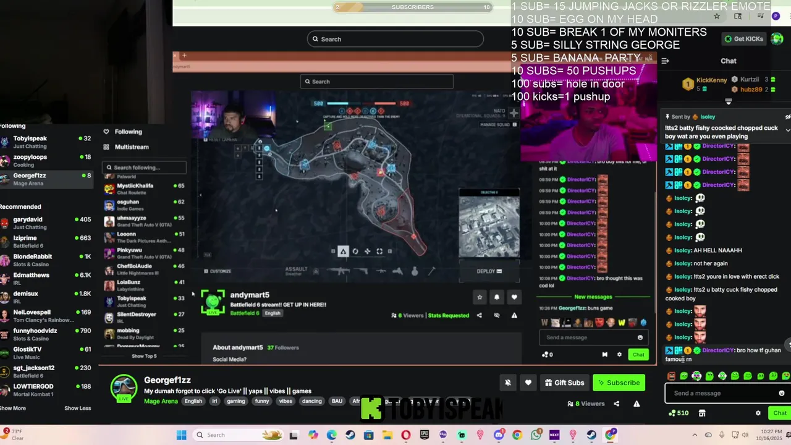Follow Georgef1zz using heart icon

coord(528,383)
